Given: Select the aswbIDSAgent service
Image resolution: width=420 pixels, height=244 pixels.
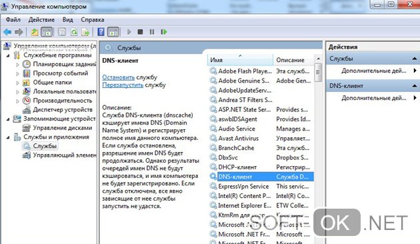Looking at the screenshot, I should point(261,119).
